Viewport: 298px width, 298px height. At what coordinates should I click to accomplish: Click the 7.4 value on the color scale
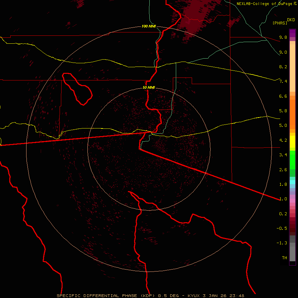[283, 81]
